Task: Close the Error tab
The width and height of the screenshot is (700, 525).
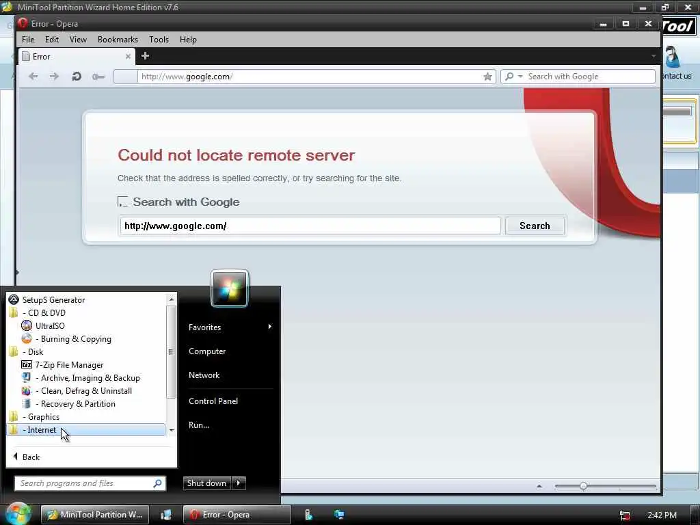Action: (128, 56)
